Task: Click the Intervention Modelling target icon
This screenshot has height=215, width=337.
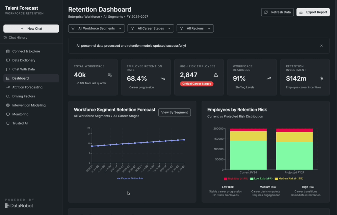Action: pos(8,106)
